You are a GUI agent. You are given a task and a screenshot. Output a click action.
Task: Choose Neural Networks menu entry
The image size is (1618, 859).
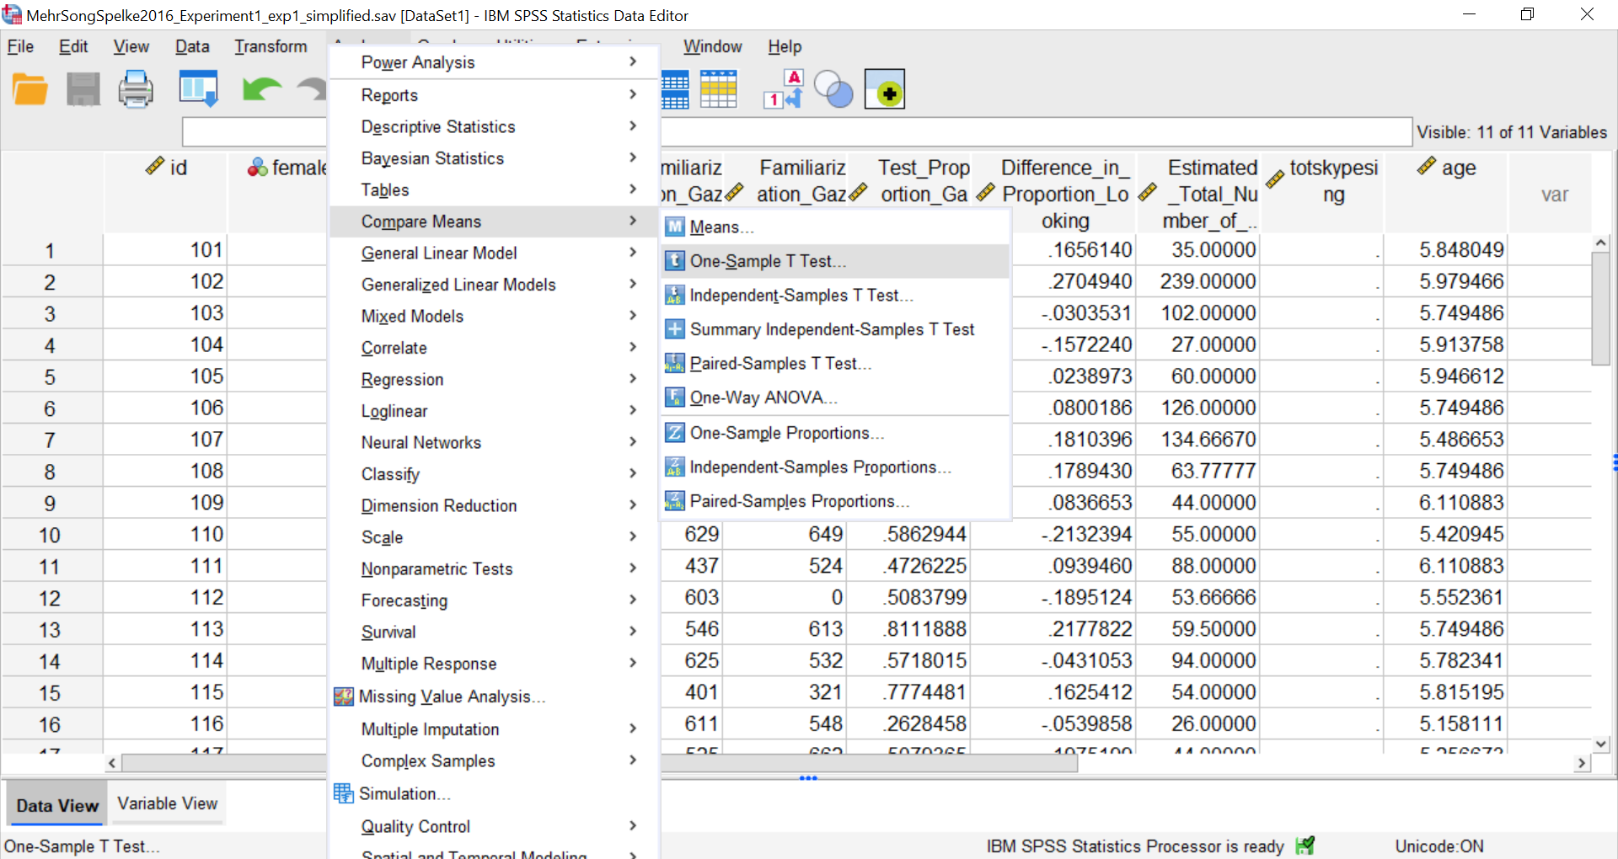pyautogui.click(x=493, y=442)
